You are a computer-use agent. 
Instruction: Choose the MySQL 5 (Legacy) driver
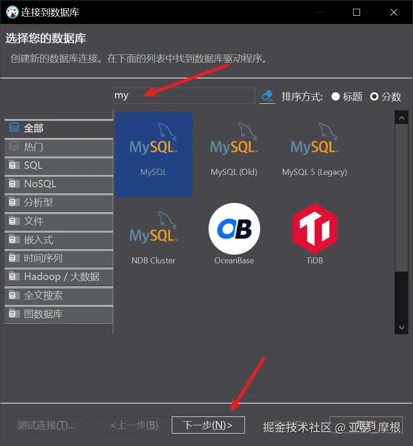[314, 155]
